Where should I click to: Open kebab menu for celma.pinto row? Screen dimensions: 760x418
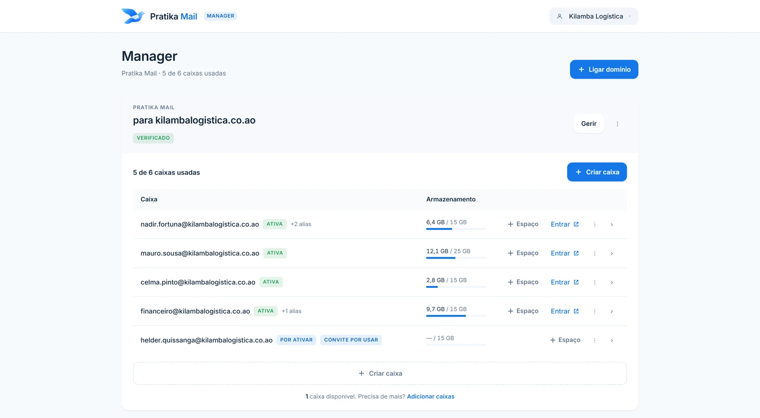pyautogui.click(x=594, y=282)
